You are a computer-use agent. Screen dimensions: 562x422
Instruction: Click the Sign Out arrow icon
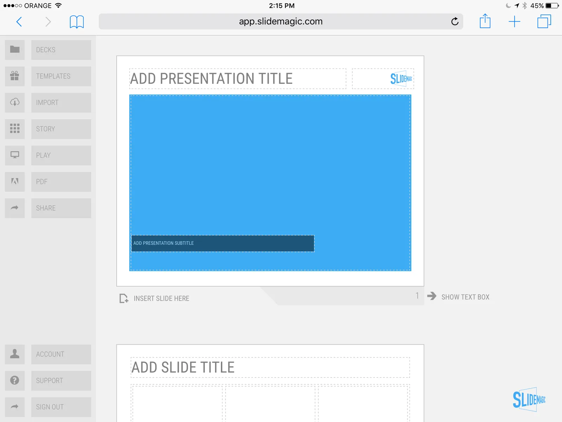tap(15, 407)
